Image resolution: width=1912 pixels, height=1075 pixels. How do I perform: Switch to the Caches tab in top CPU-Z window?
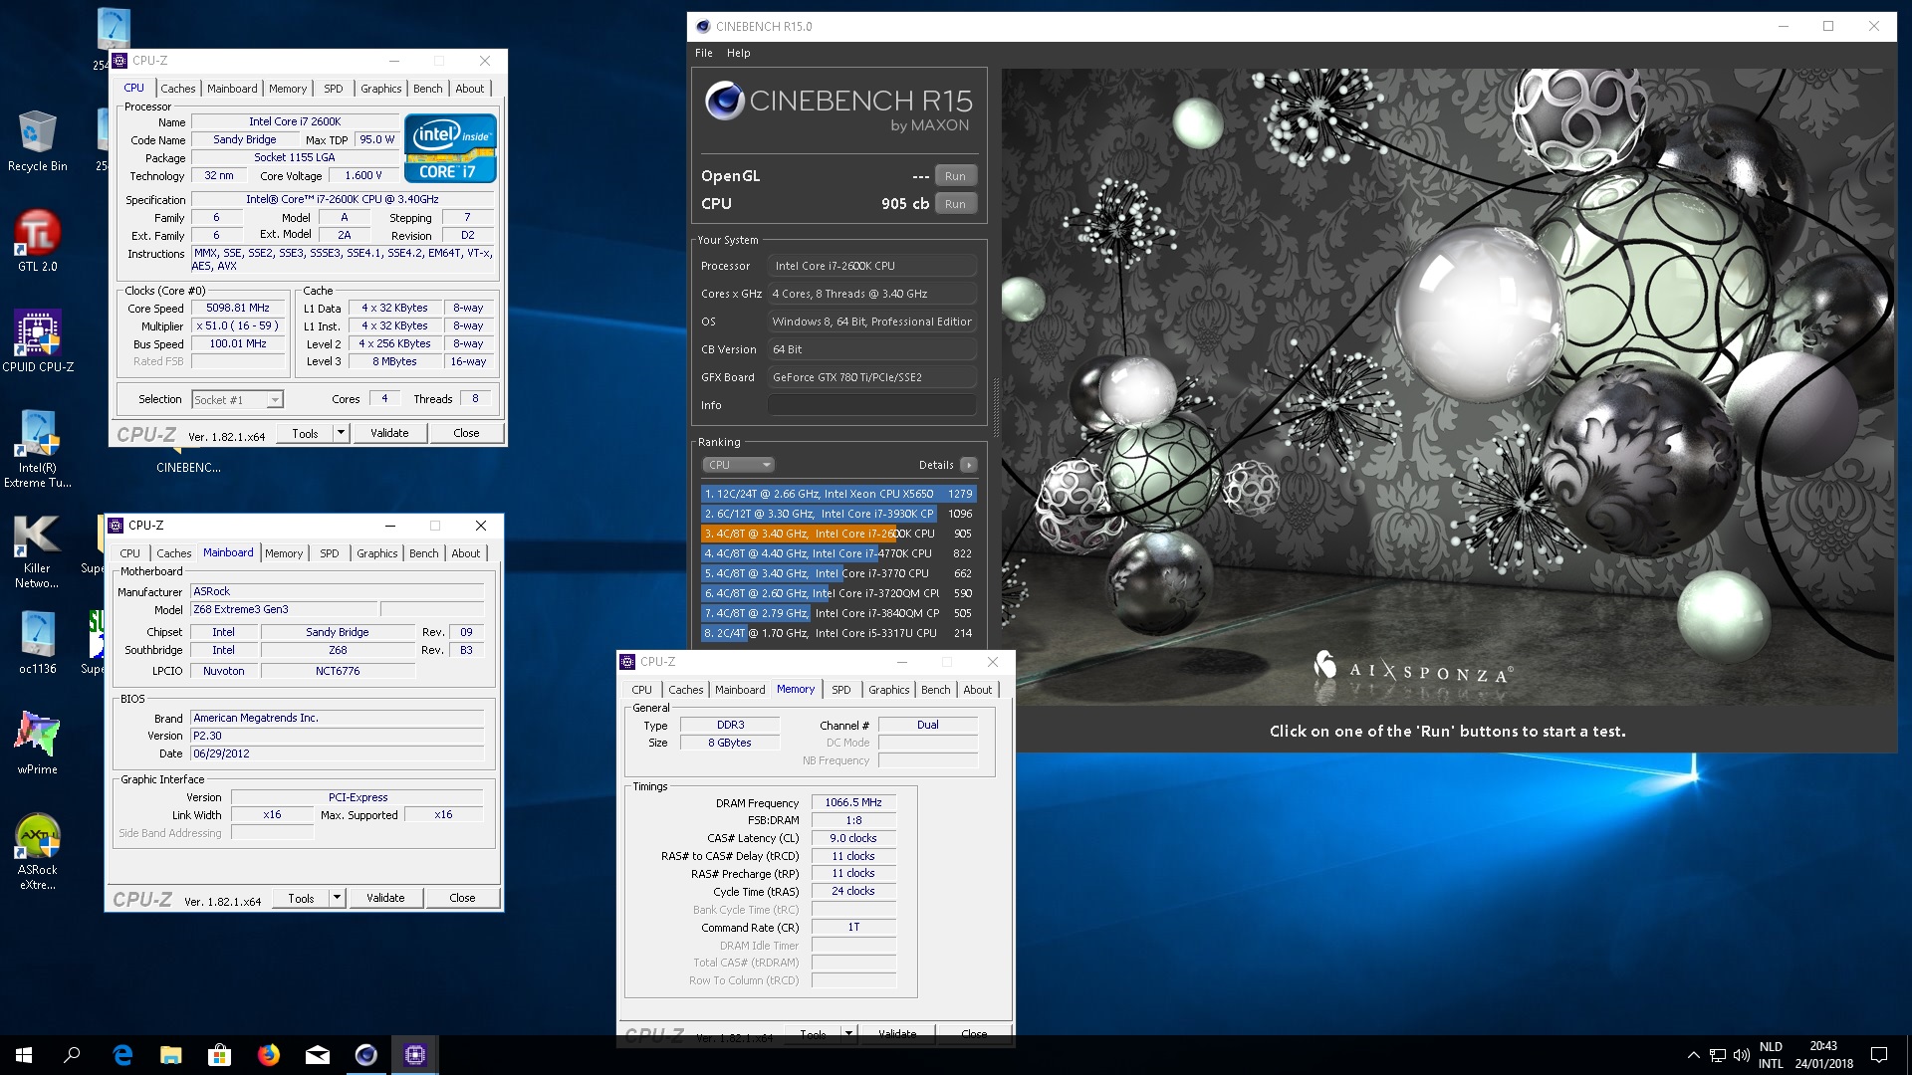point(178,89)
